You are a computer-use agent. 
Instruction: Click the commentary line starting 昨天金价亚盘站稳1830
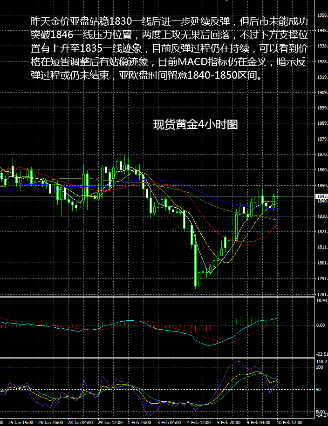[x=169, y=21]
